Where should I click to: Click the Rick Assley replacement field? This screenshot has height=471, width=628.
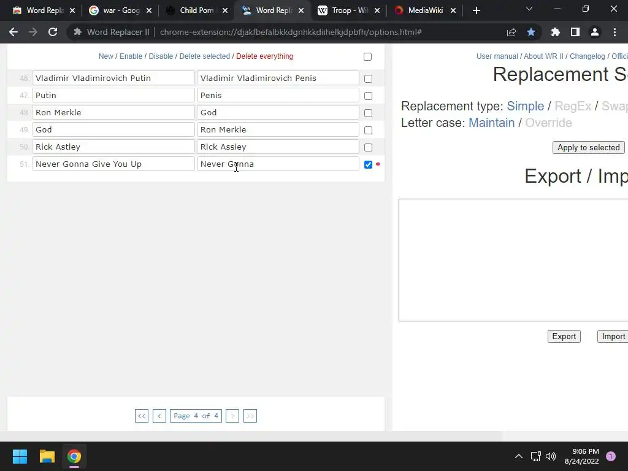pos(278,147)
